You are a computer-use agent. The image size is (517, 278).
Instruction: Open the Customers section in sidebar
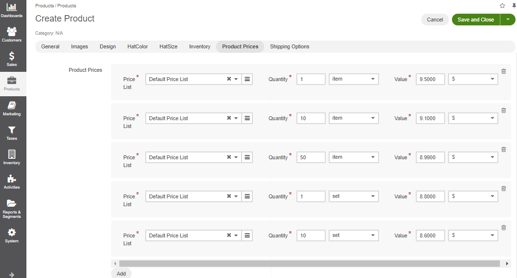pos(12,34)
